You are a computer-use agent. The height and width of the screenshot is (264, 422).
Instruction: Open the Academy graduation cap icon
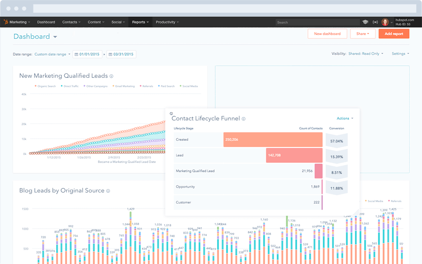click(365, 22)
